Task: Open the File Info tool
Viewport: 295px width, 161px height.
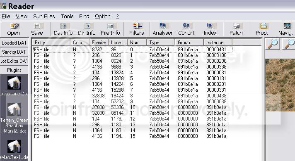Action: (x=110, y=29)
